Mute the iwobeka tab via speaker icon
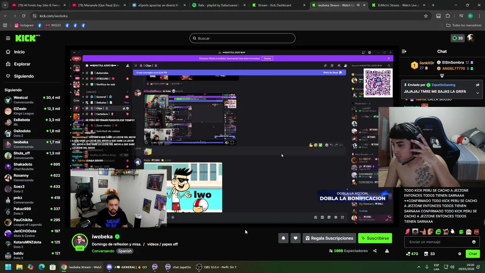 click(358, 5)
